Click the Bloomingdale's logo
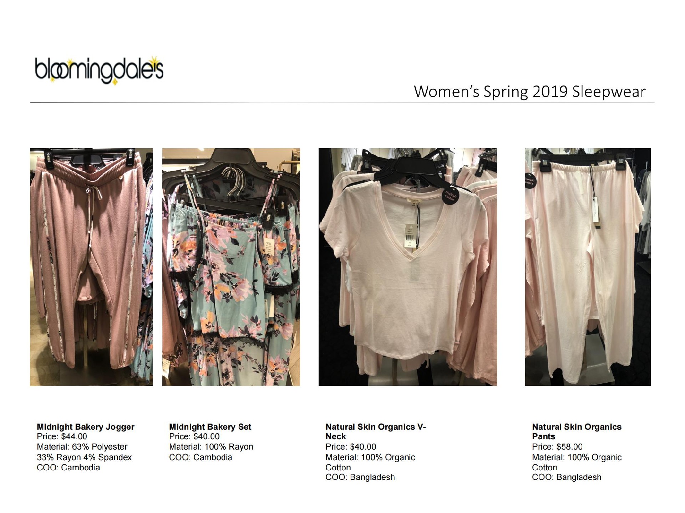Image resolution: width=685 pixels, height=513 pixels. click(x=99, y=70)
